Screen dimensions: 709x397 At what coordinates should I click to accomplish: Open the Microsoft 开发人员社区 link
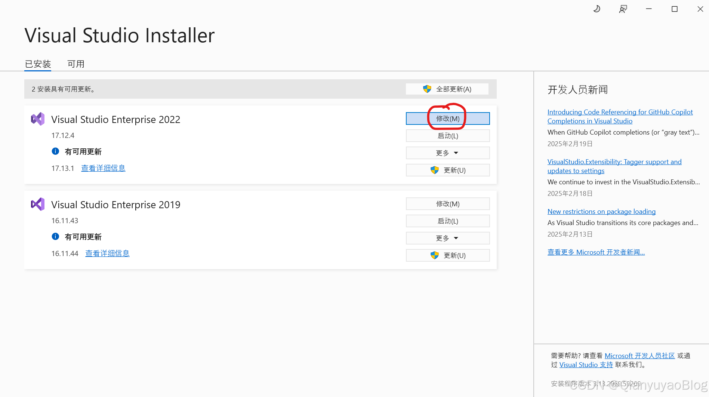pos(640,356)
